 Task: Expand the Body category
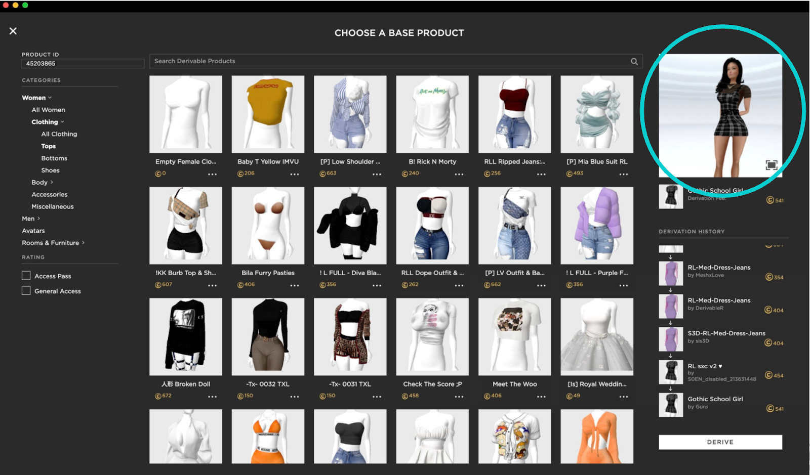(x=41, y=182)
